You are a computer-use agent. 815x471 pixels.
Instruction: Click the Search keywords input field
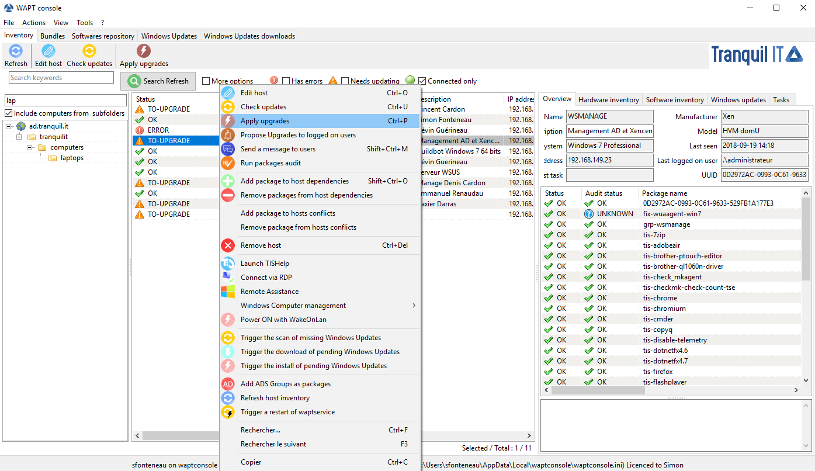pos(61,78)
